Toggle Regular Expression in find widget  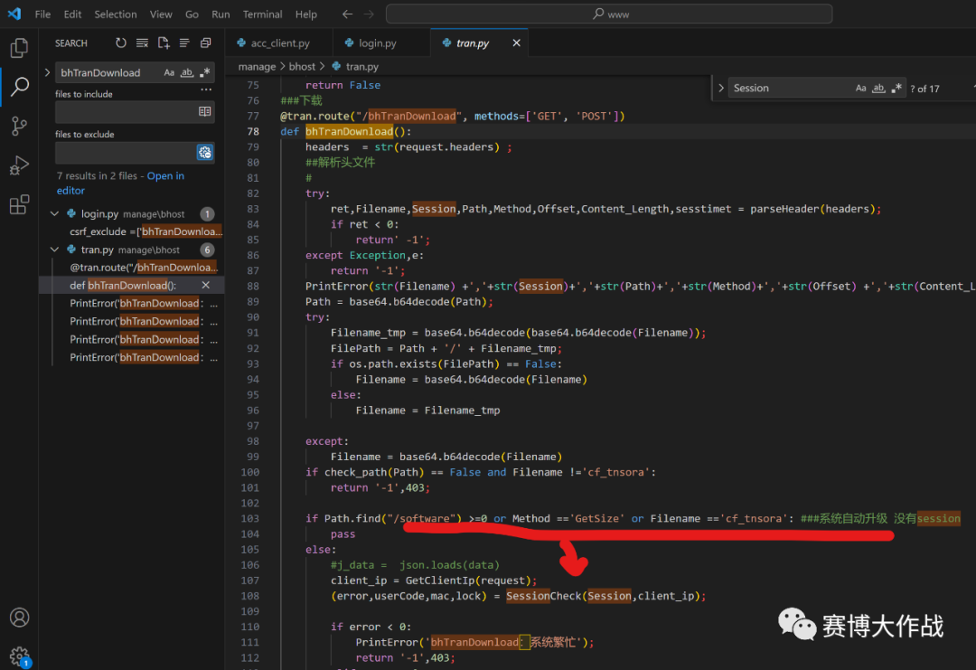(896, 89)
